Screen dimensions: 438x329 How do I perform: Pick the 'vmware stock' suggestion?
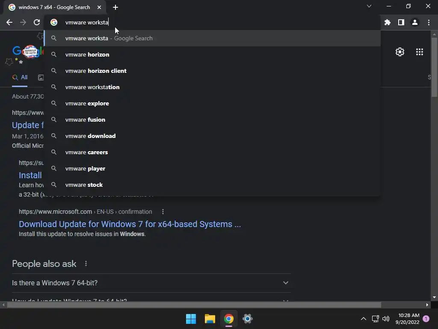(212, 185)
